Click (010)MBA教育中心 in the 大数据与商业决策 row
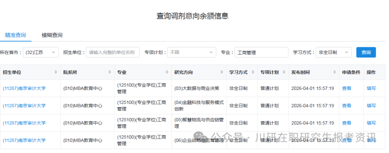The height and width of the screenshot is (153, 389). [82, 88]
